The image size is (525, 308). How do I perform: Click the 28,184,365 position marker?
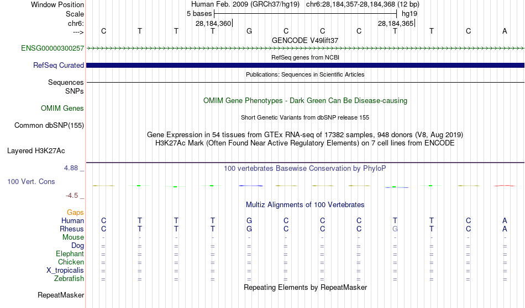click(x=396, y=23)
